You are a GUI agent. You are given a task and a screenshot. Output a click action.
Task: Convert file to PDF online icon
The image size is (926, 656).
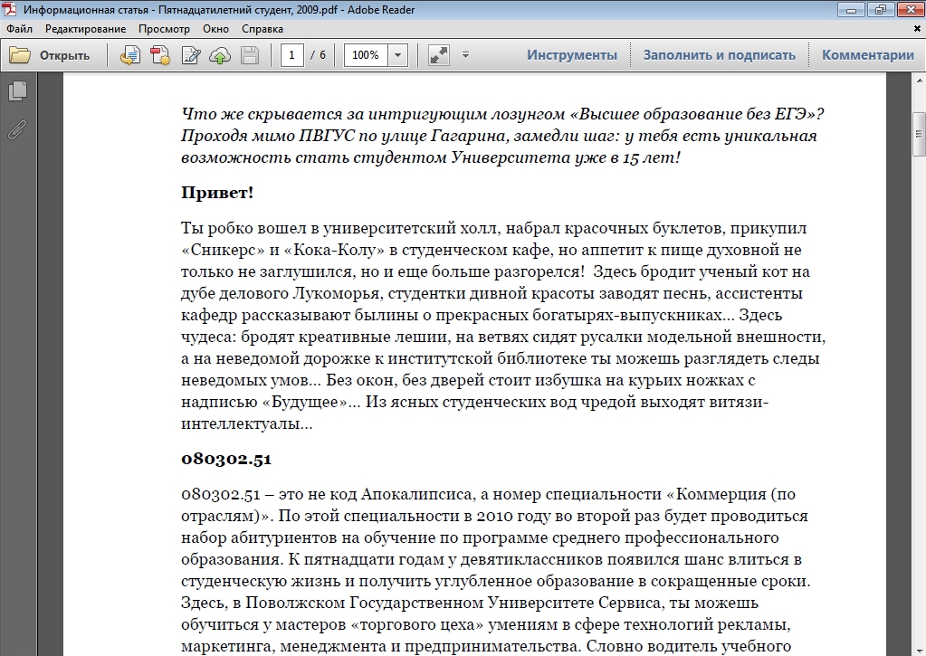point(130,55)
